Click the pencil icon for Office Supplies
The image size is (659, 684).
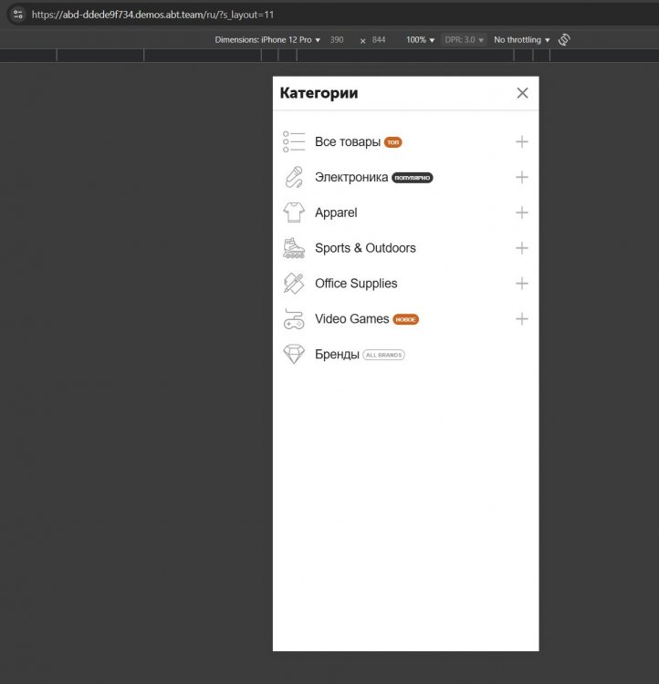293,284
